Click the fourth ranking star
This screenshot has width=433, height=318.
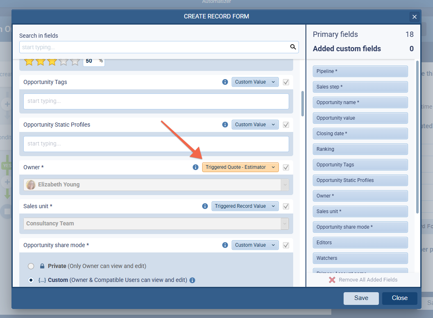(x=64, y=61)
